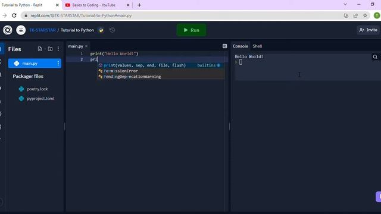The height and width of the screenshot is (214, 381).
Task: Click the Python language badge icon
Action: (x=101, y=30)
